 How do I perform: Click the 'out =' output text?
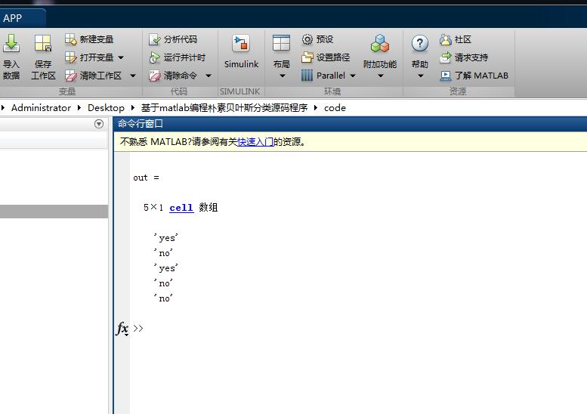[x=146, y=178]
